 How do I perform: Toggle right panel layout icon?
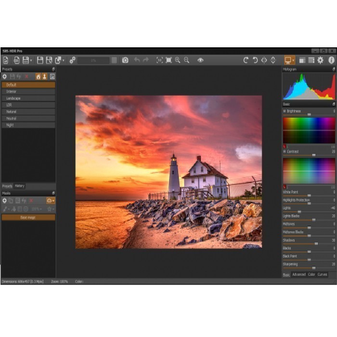coord(311,60)
